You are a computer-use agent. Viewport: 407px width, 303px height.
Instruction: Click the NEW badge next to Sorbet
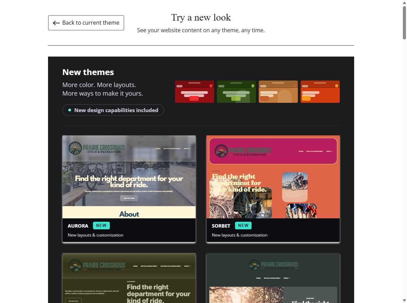[x=243, y=226]
